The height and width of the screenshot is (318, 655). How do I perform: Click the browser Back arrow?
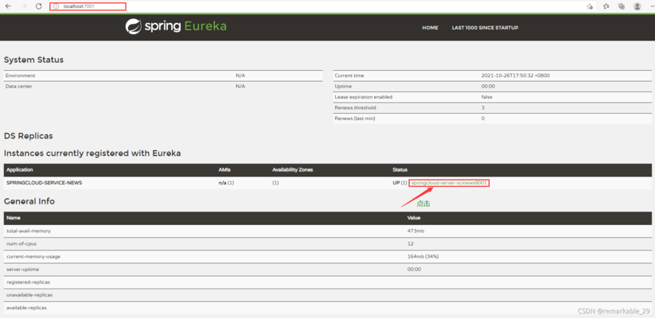click(8, 6)
